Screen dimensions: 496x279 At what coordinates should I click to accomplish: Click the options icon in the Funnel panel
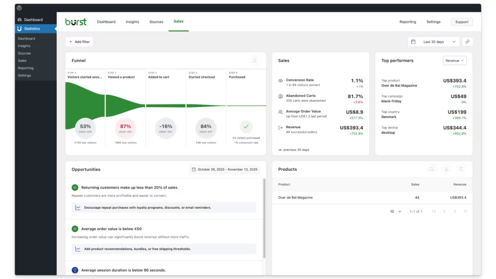tap(255, 60)
